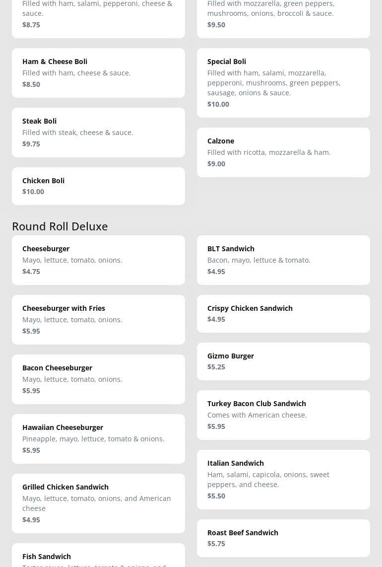Open the Turkey Bacon Club Sandwich
This screenshot has width=382, height=567.
coord(283,415)
